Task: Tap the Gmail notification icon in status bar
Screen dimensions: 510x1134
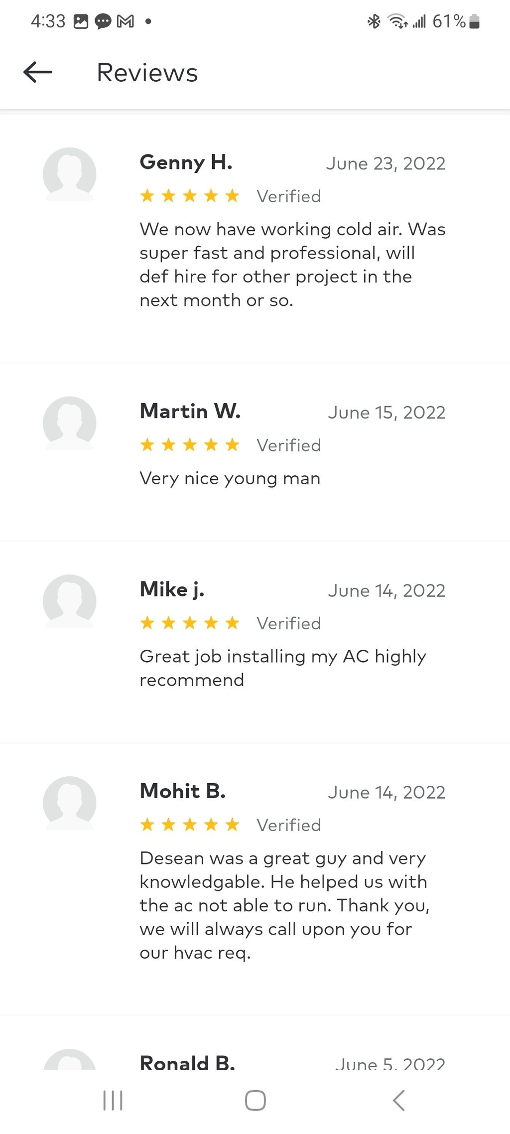Action: [x=125, y=21]
